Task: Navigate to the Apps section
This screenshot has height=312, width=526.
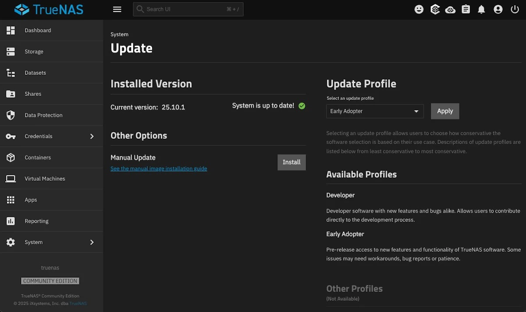Action: click(x=31, y=200)
